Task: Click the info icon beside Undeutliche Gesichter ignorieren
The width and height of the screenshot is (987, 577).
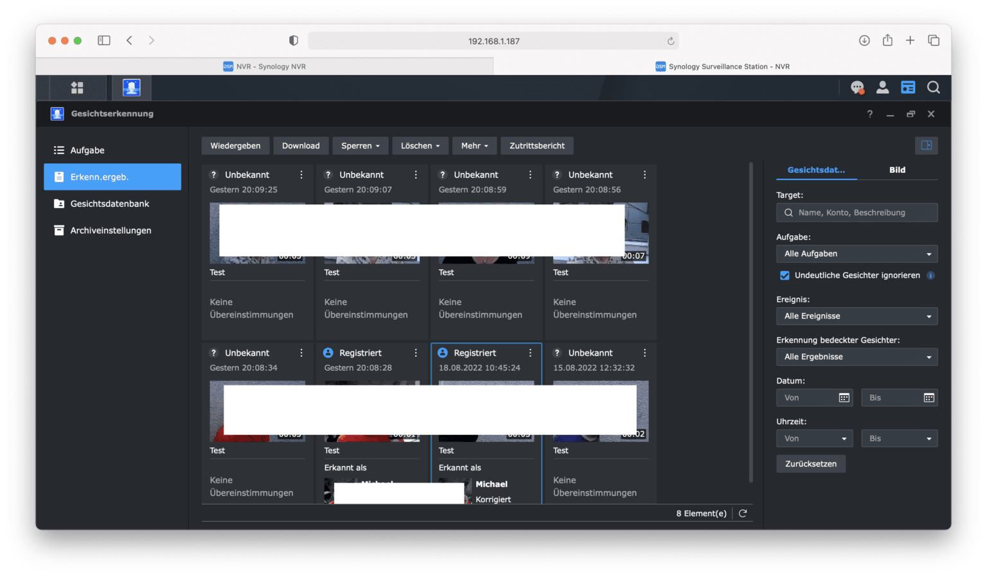Action: click(930, 275)
